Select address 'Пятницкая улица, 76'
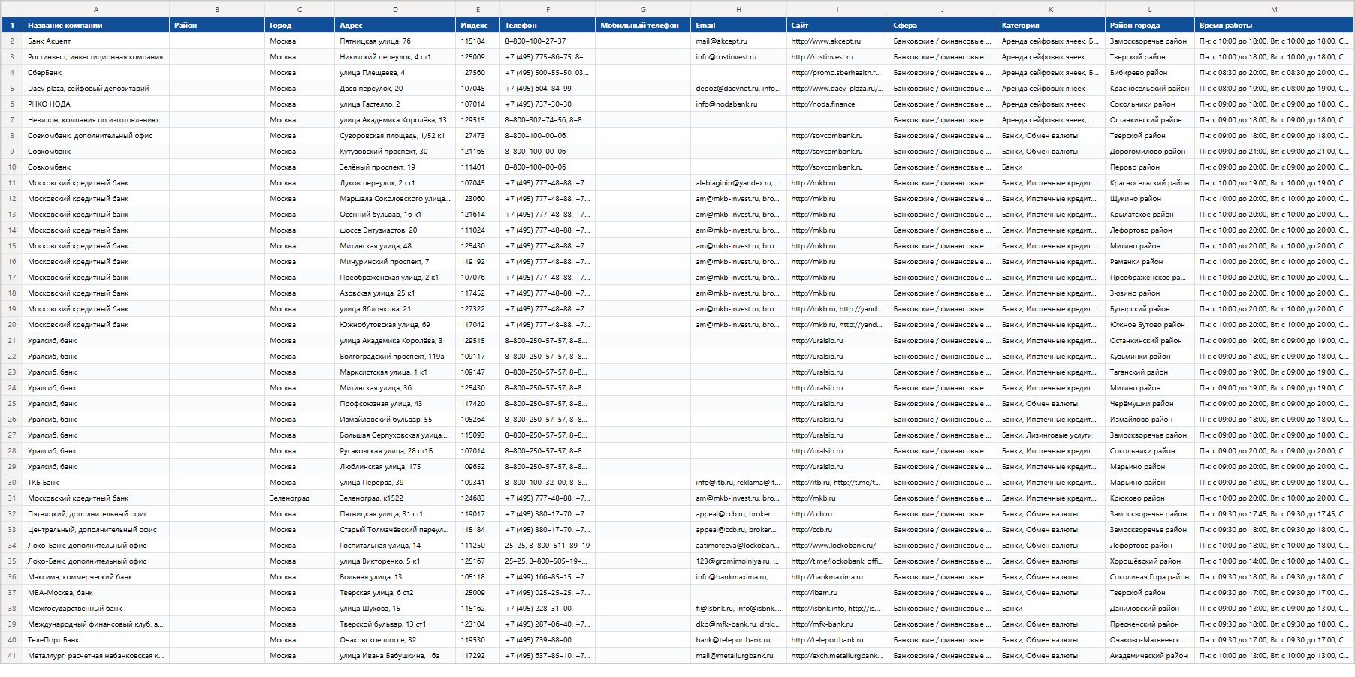 [x=395, y=41]
